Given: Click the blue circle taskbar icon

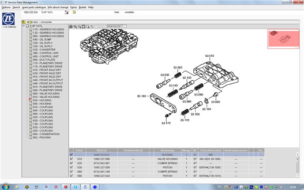Looking at the screenshot, I should [95, 187].
